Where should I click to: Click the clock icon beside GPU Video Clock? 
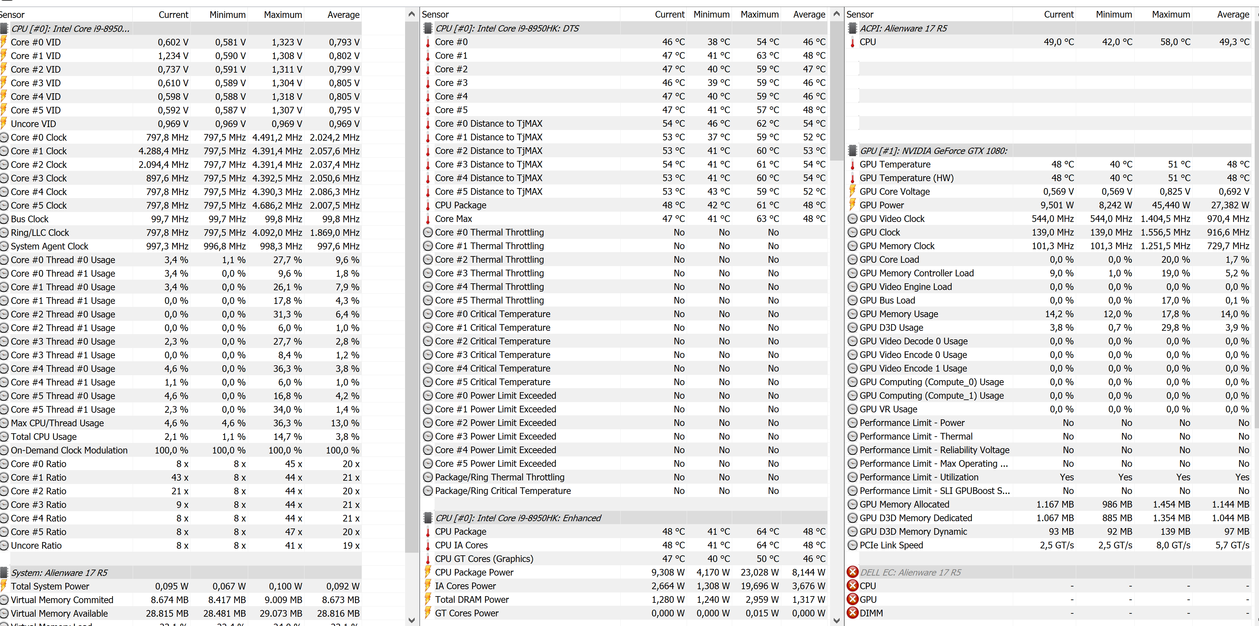852,218
